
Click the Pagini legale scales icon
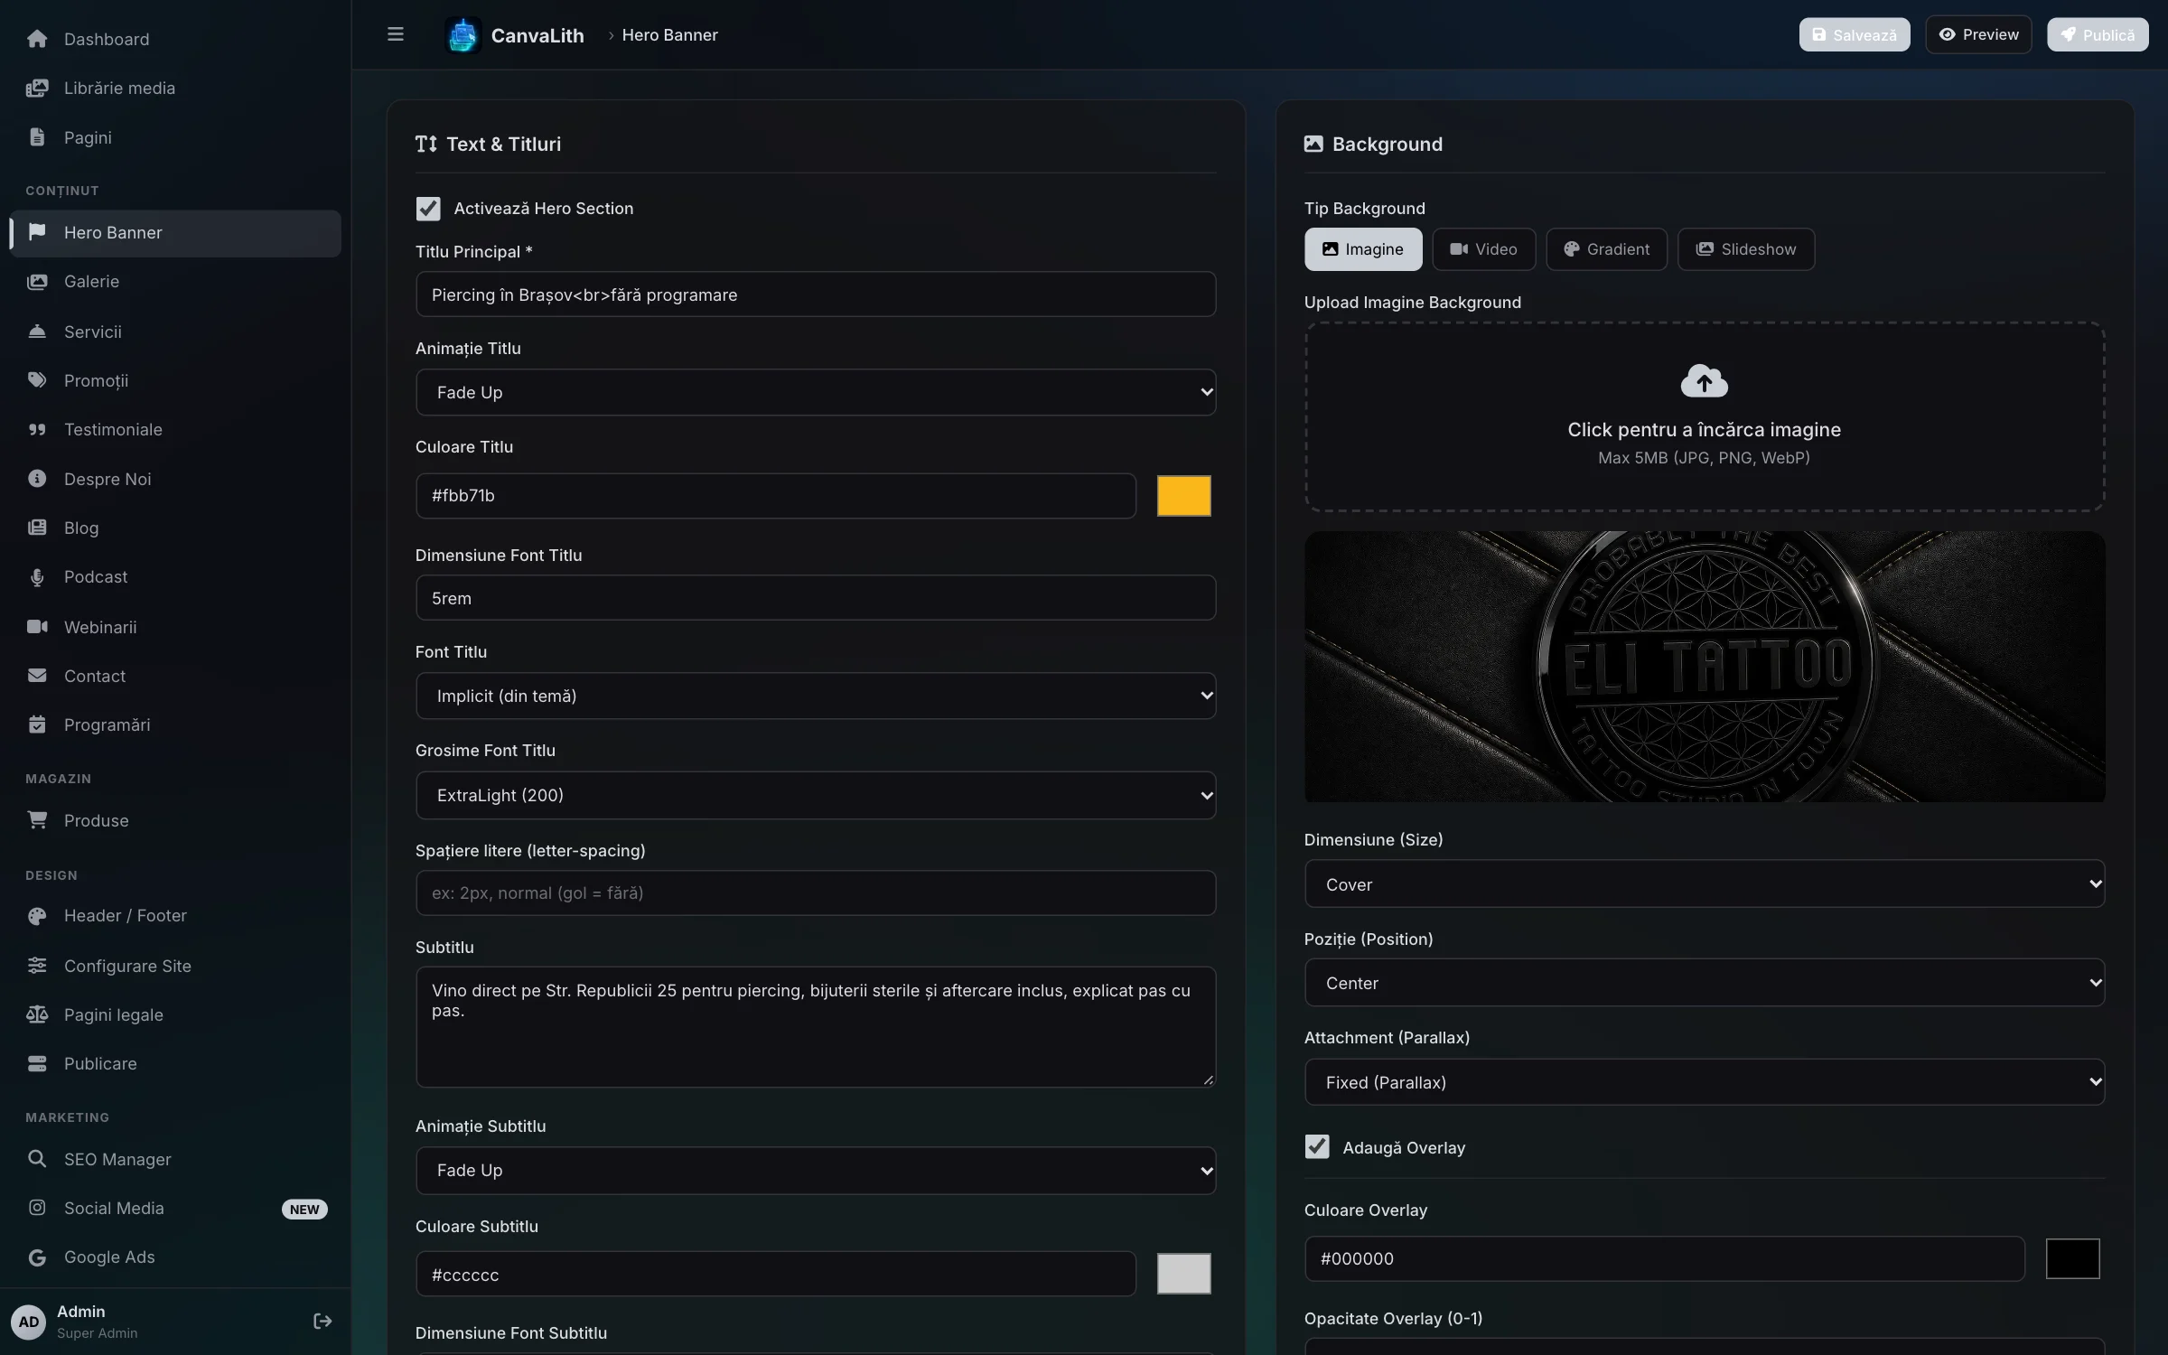tap(37, 1014)
